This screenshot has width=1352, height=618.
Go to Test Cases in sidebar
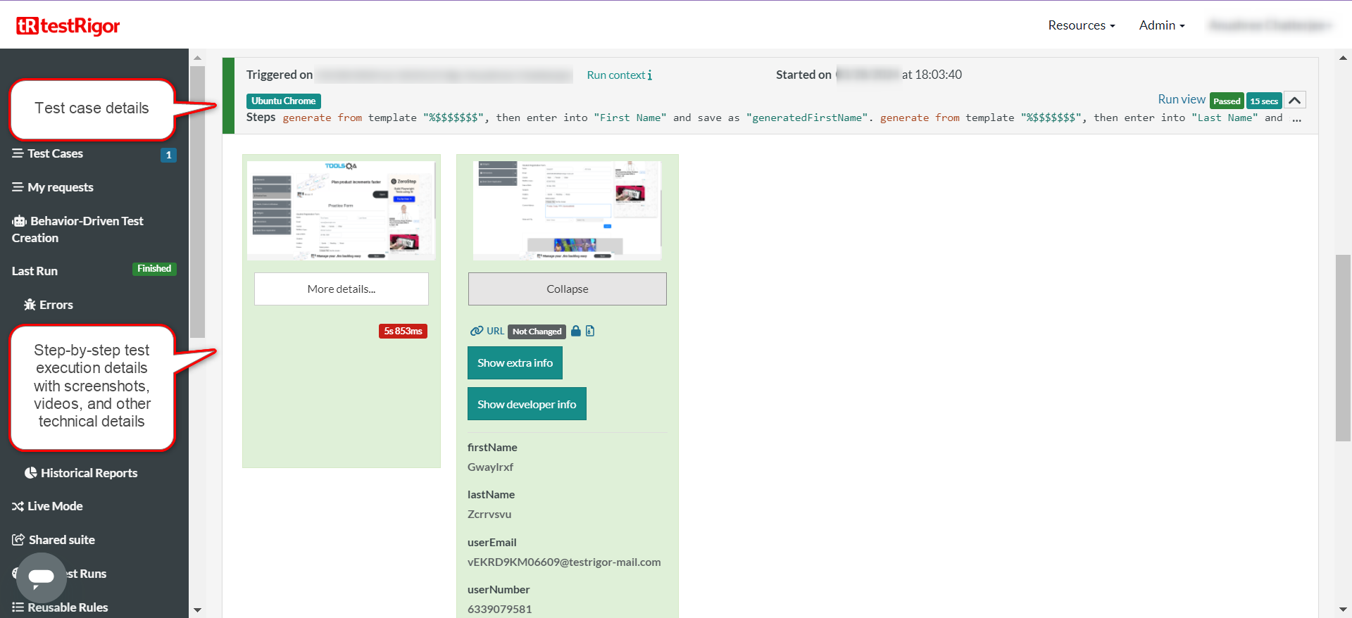pos(55,153)
